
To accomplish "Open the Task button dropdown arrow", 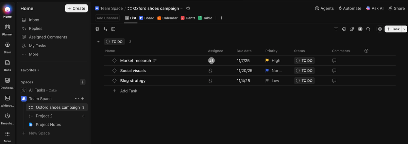I will click(404, 29).
